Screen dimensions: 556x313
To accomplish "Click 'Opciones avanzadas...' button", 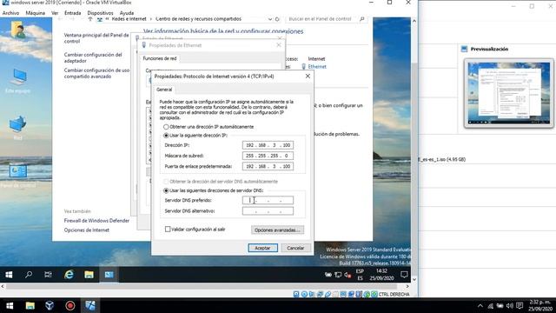I will (277, 230).
